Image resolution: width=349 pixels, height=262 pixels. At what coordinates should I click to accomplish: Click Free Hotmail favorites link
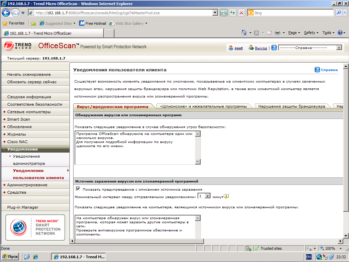93,23
